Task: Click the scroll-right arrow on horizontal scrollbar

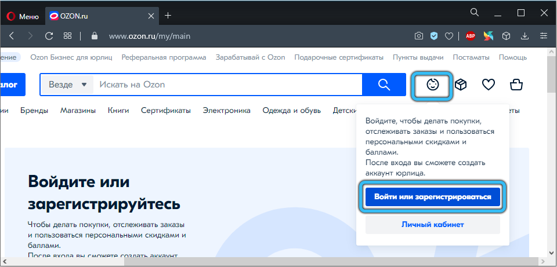Action: (x=542, y=262)
